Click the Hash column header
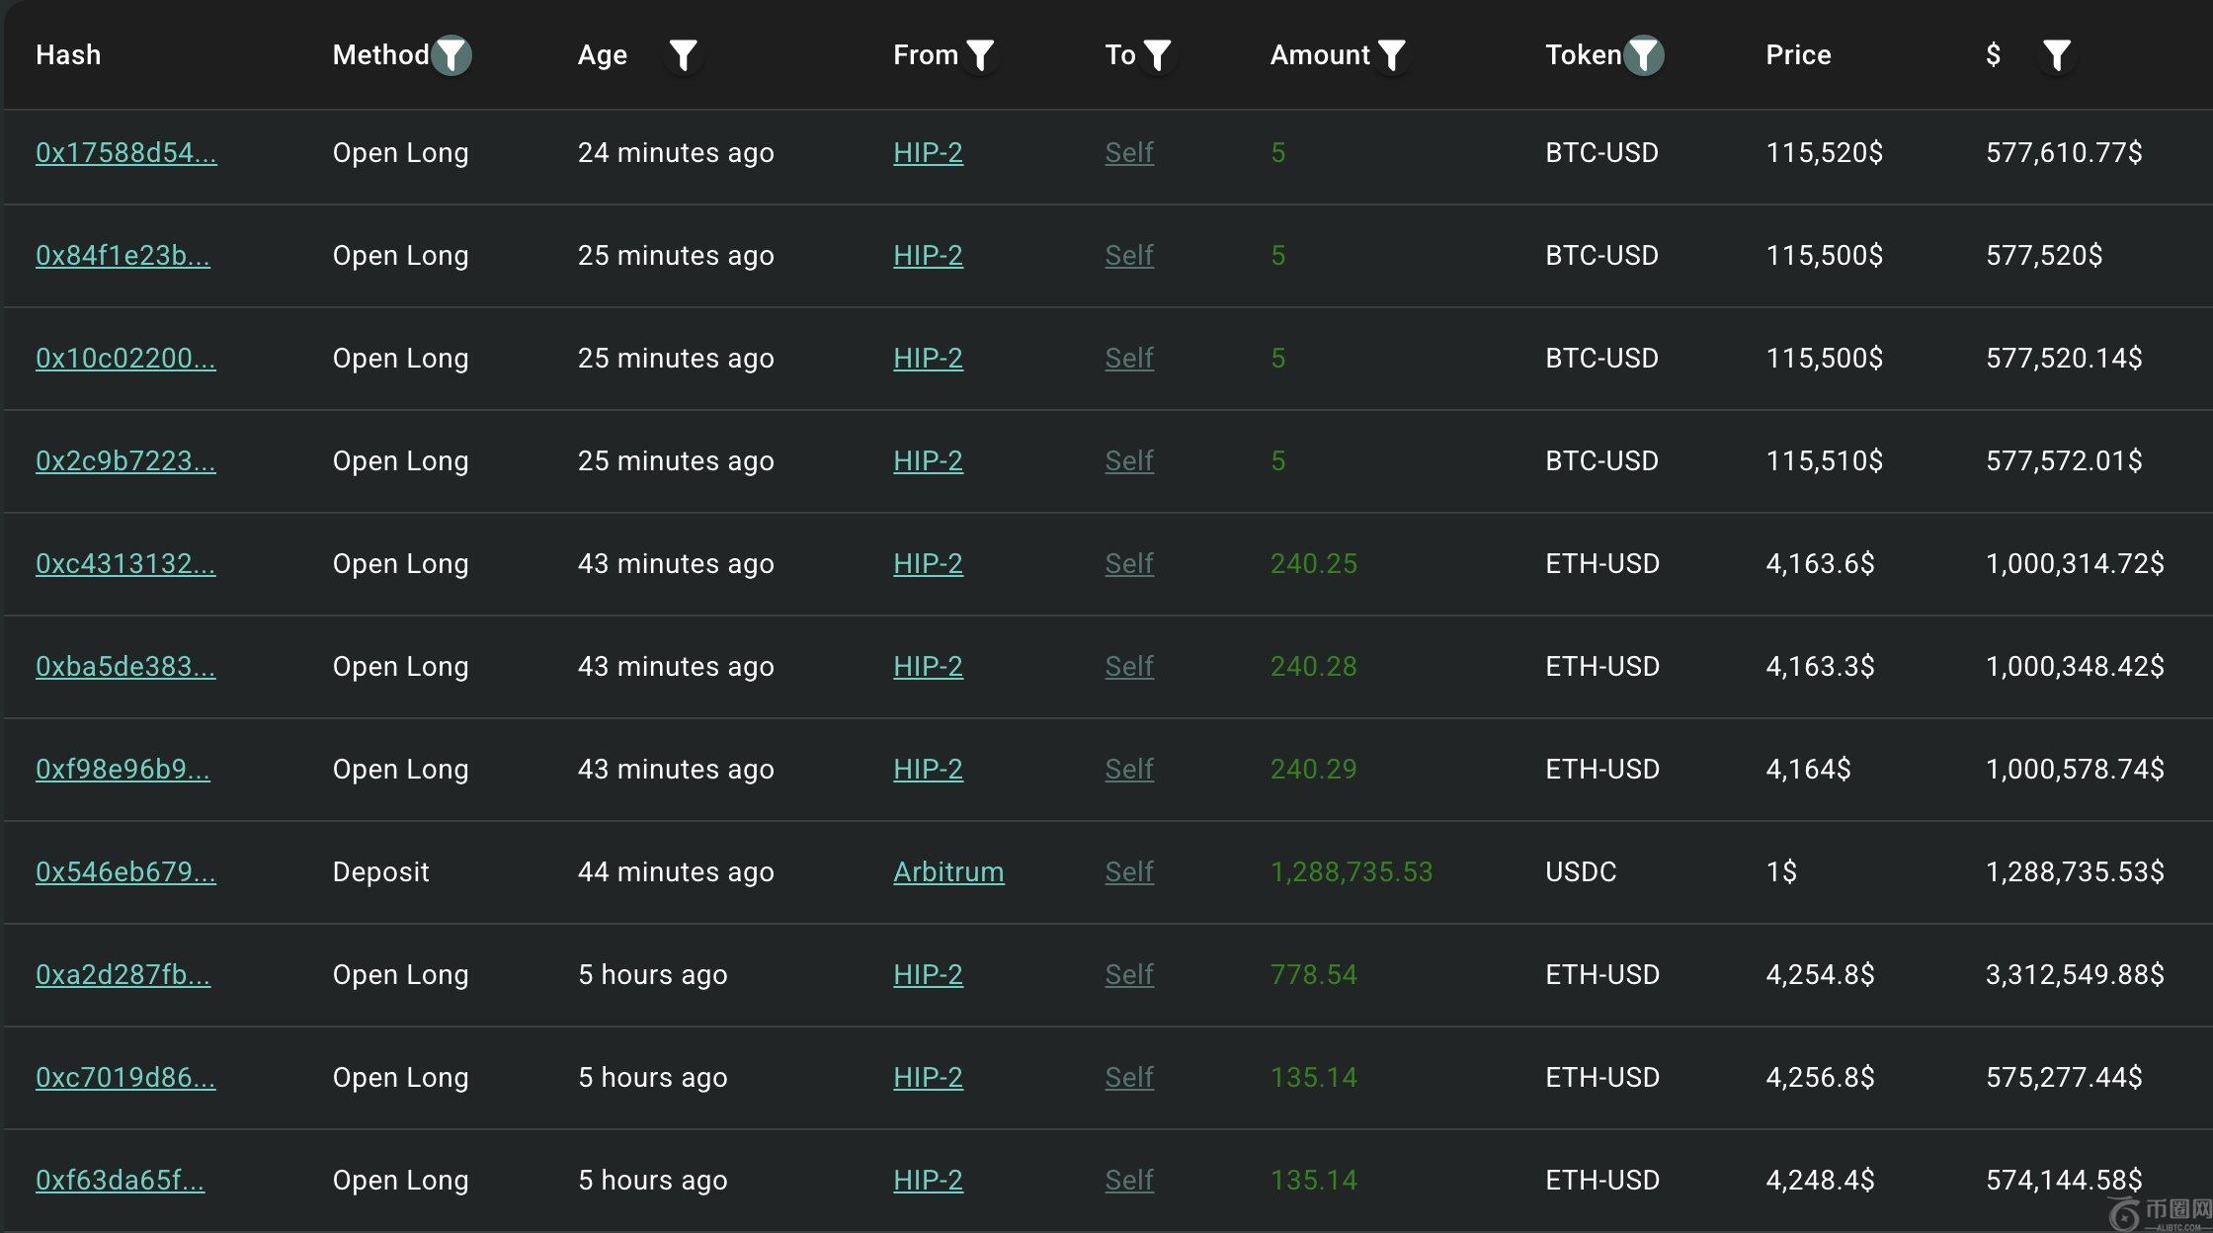 pos(68,54)
